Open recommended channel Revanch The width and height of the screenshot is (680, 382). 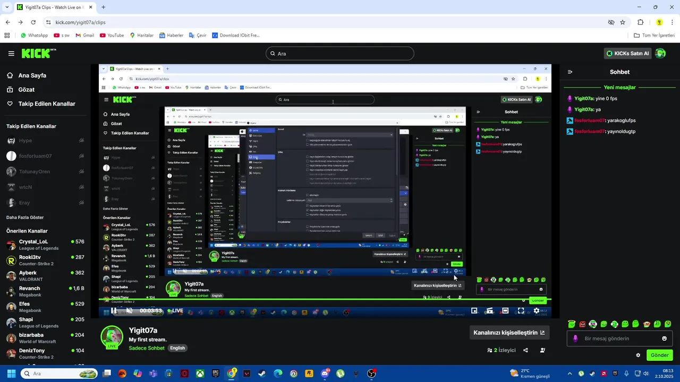coord(45,291)
